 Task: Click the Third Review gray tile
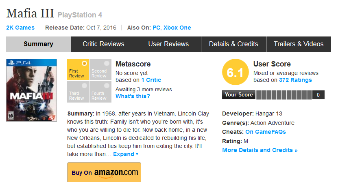(x=78, y=92)
